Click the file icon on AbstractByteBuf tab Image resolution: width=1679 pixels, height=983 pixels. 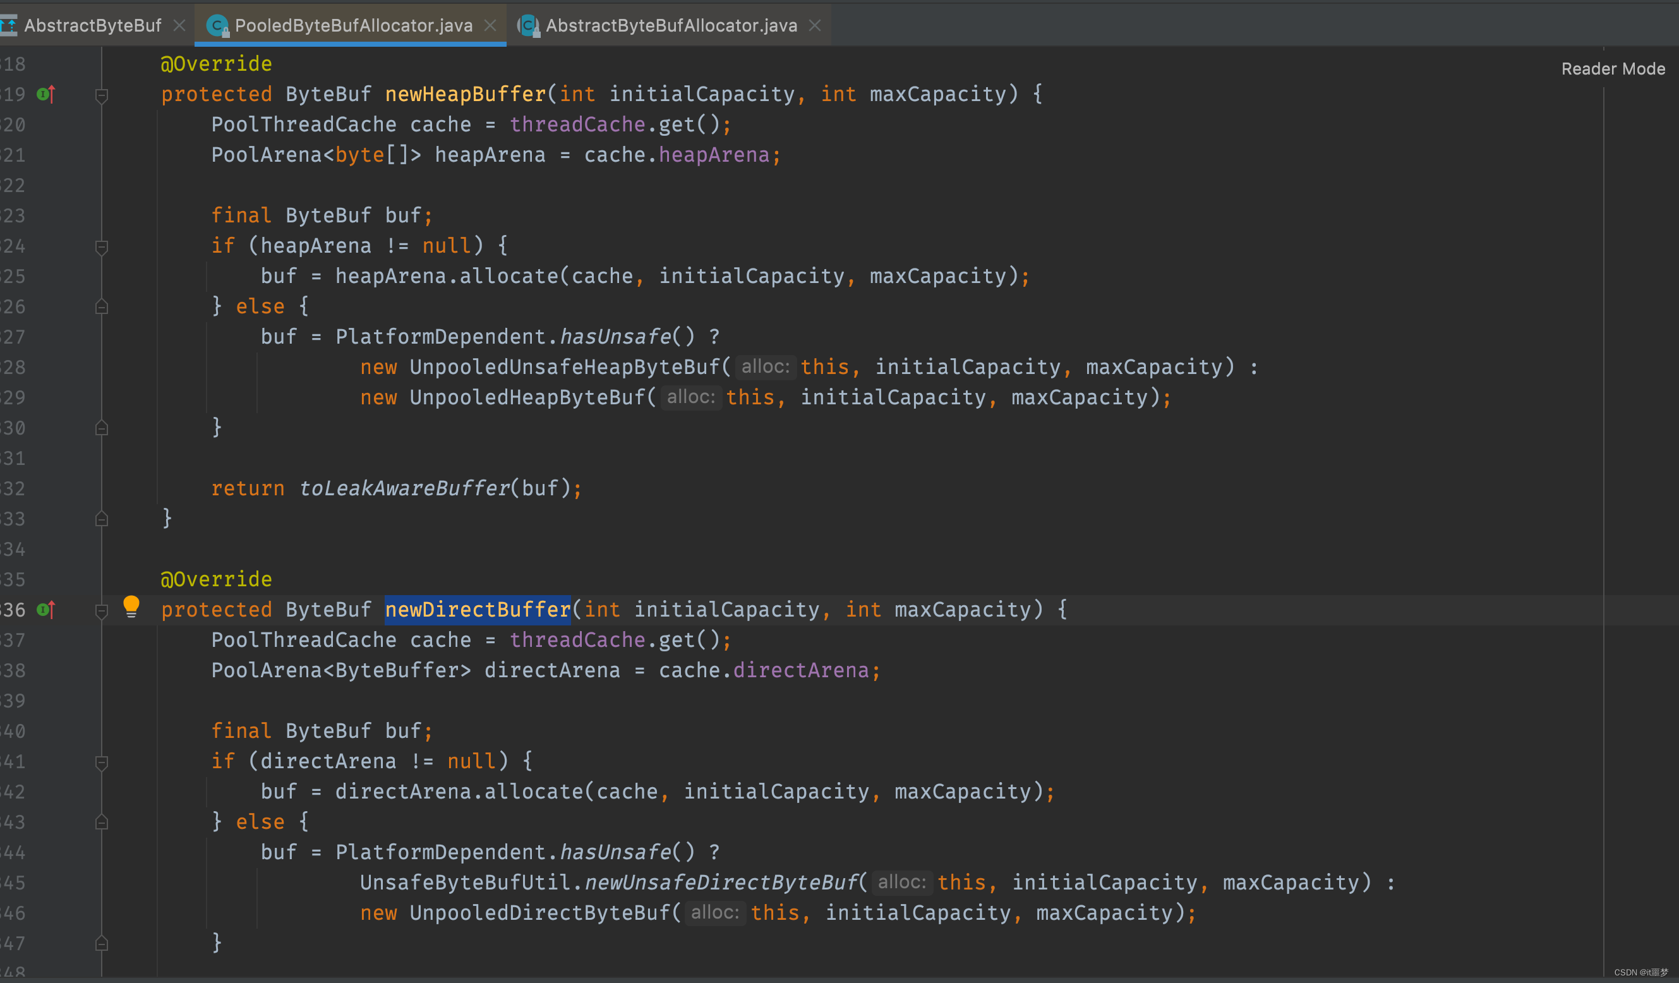(x=9, y=26)
